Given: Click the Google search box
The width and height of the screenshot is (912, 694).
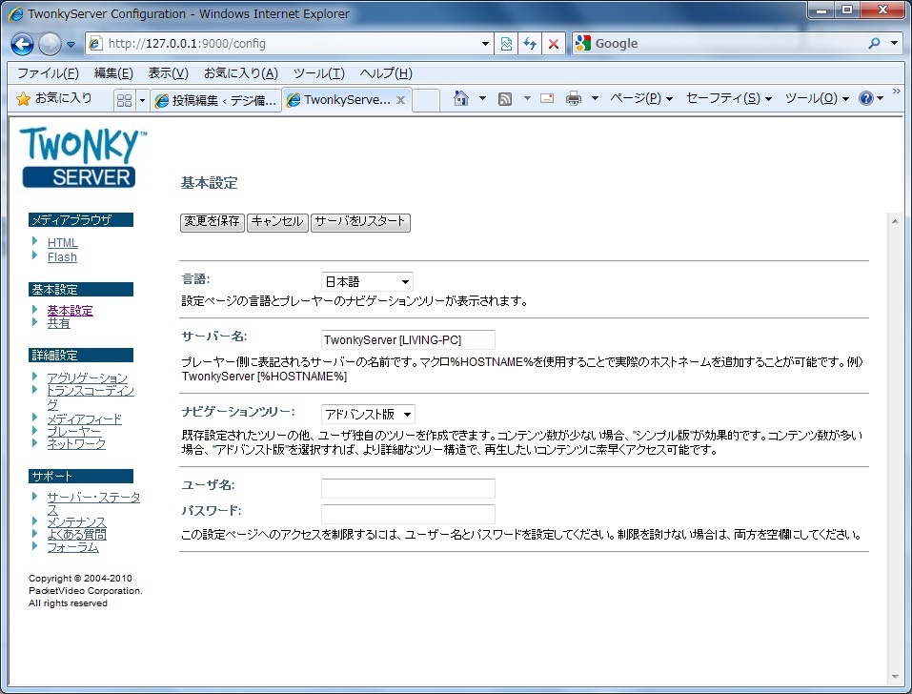Looking at the screenshot, I should [719, 44].
